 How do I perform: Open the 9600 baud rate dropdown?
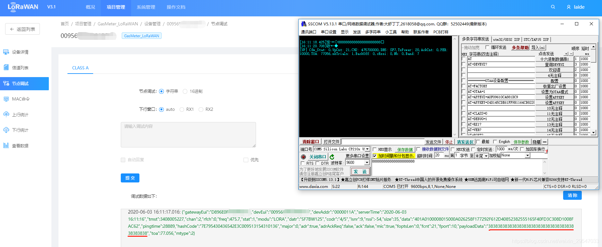coord(367,163)
